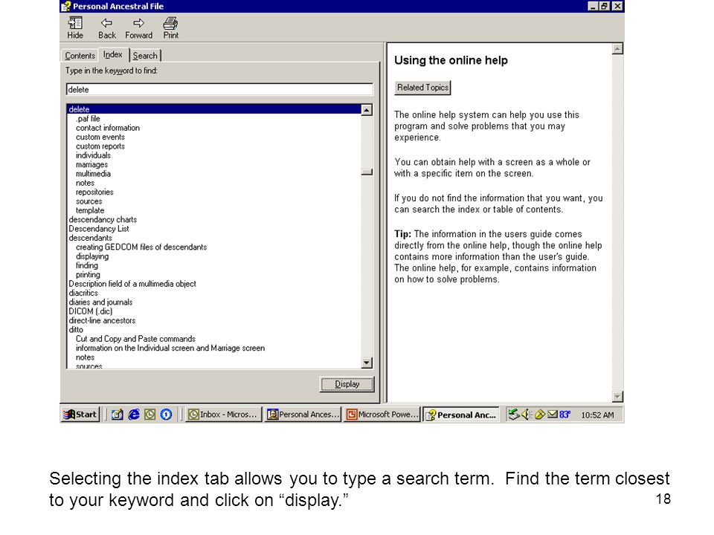Screen dimensions: 714x535
Task: Select 'DICOM (.dic)' entry
Action: [91, 311]
